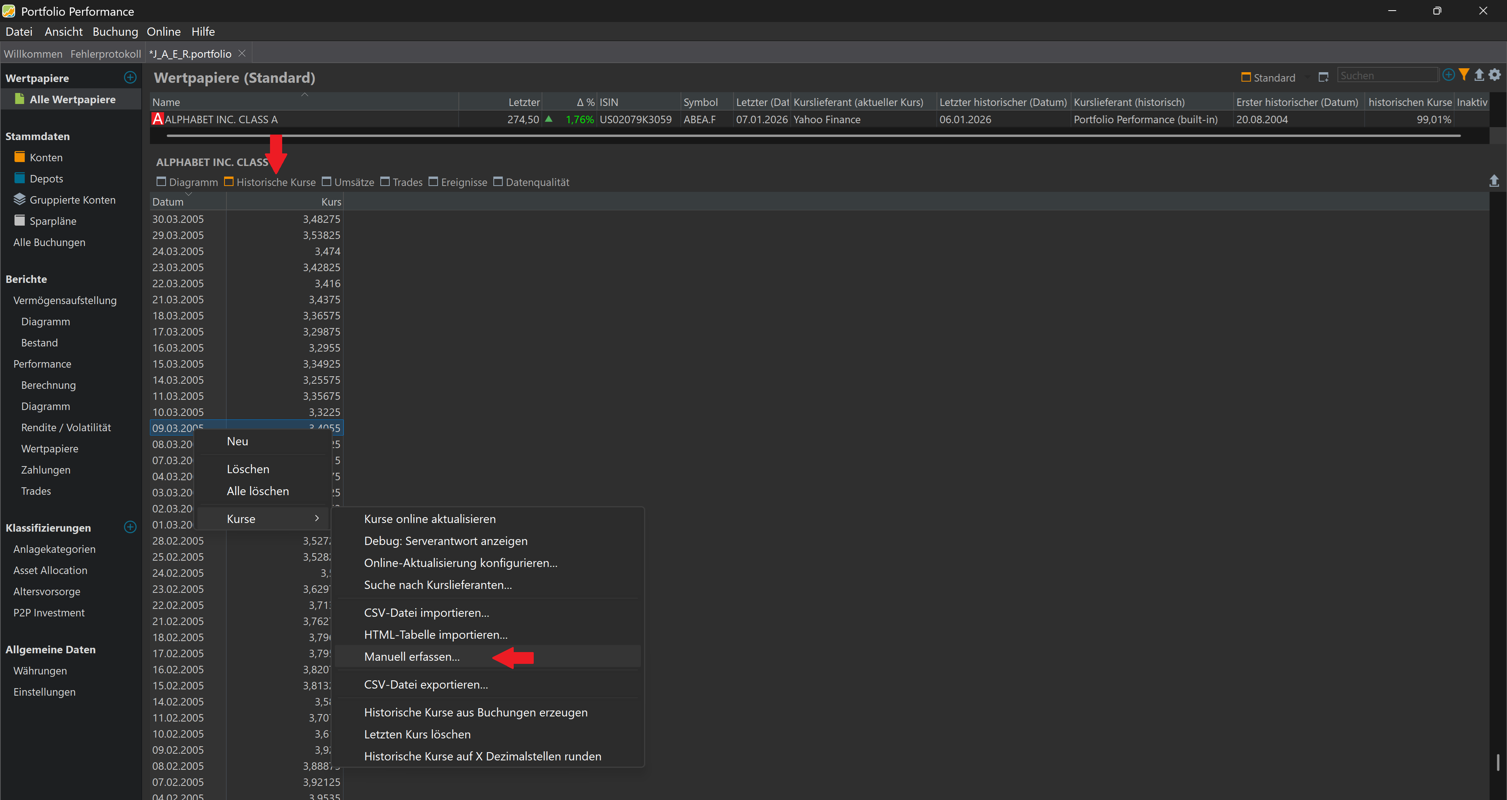Image resolution: width=1507 pixels, height=800 pixels.
Task: Click the plus icon beside Wertpapiere sidebar heading
Action: [x=130, y=77]
